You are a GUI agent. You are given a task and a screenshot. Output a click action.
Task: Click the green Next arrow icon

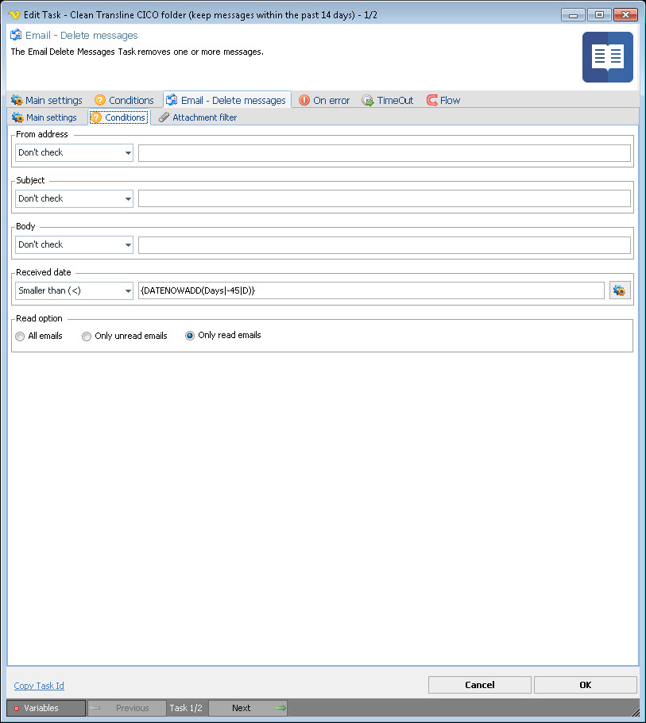point(279,708)
